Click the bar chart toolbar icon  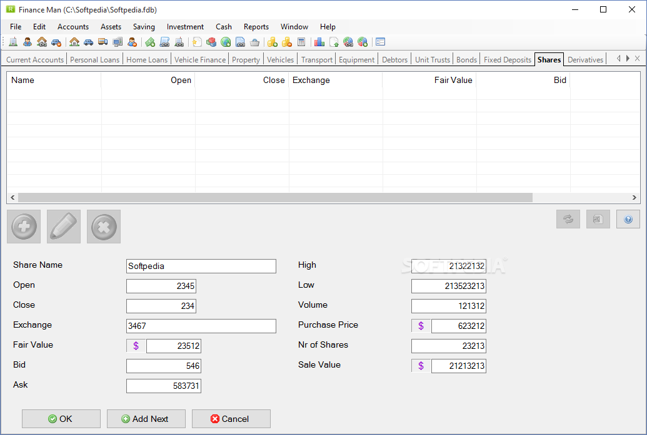(319, 42)
